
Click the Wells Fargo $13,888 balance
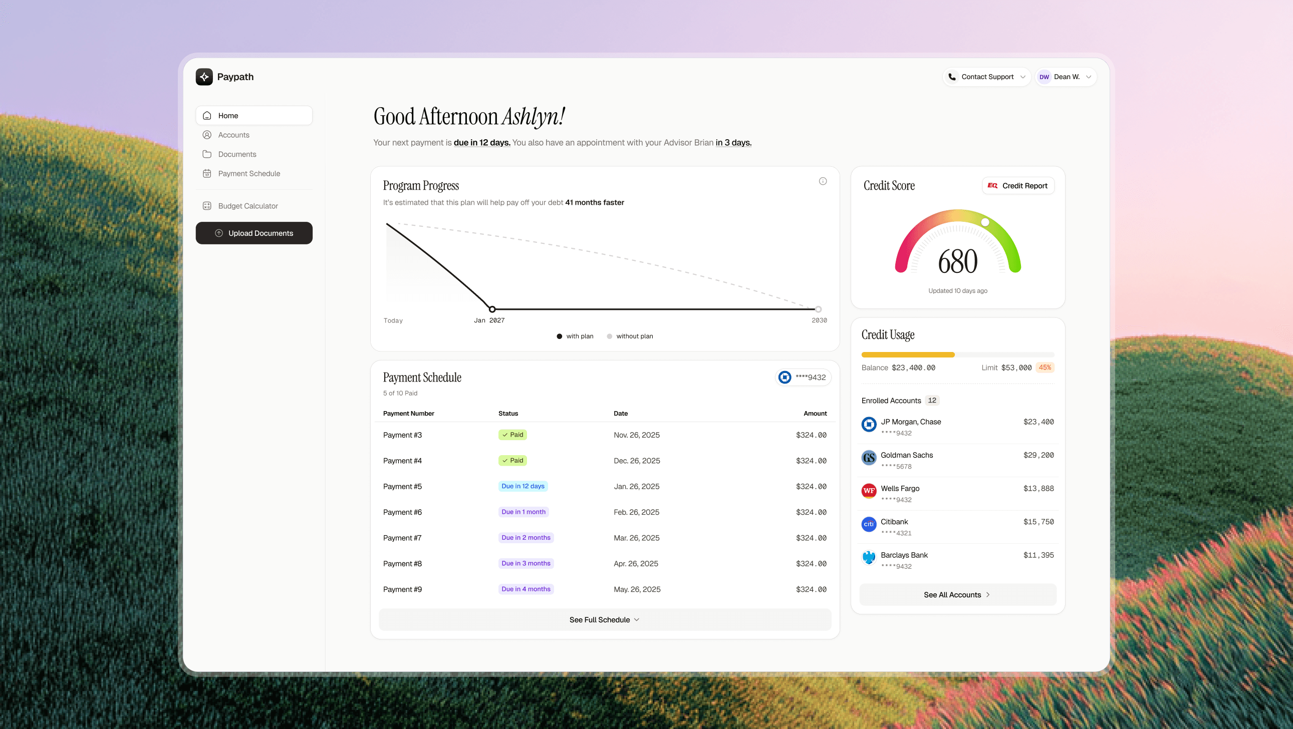1039,488
